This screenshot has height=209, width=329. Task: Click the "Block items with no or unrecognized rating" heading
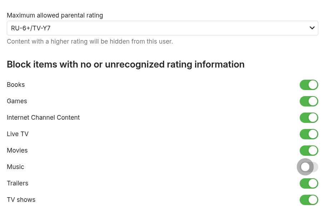pyautogui.click(x=125, y=64)
